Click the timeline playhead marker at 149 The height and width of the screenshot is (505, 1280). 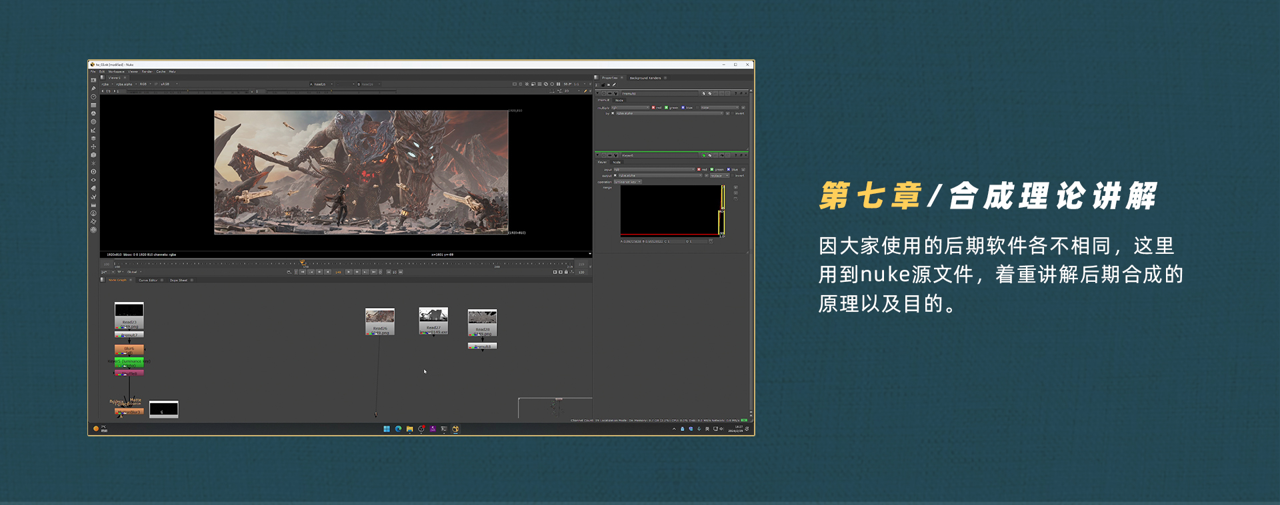(303, 262)
